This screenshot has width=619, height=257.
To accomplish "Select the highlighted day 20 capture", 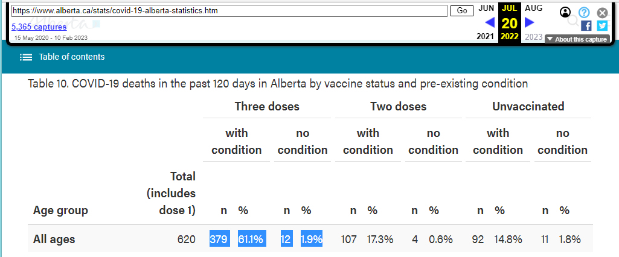I will pyautogui.click(x=510, y=24).
